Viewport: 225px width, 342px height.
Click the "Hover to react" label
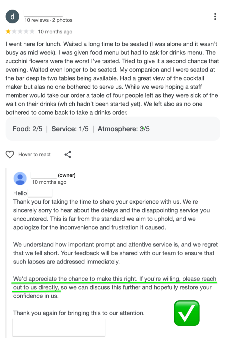(x=34, y=155)
